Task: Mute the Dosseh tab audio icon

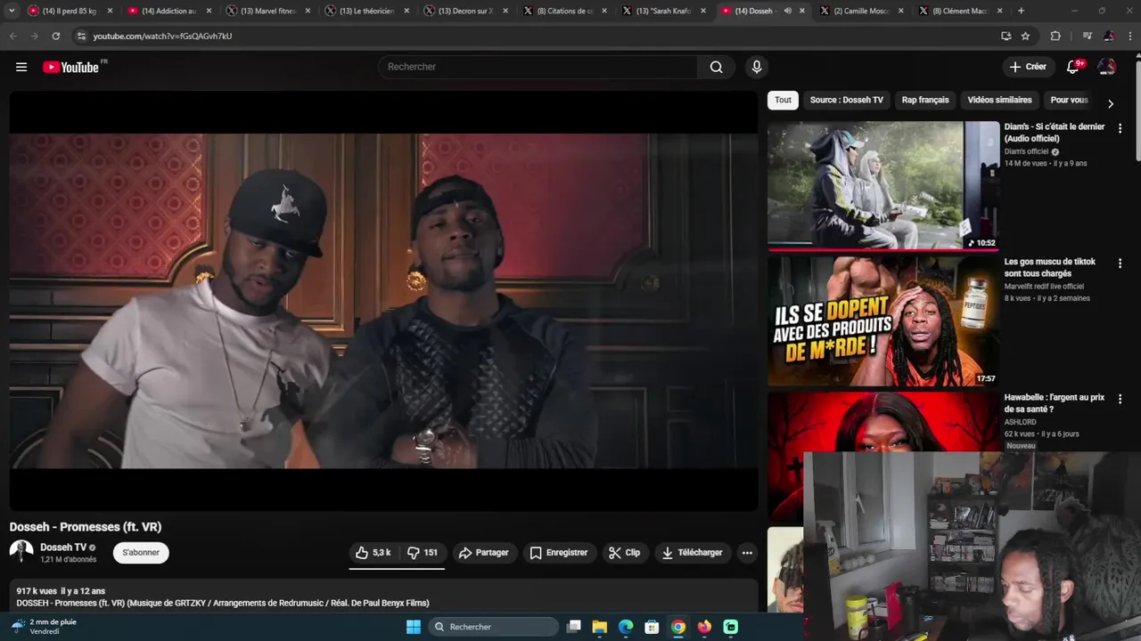Action: (787, 11)
